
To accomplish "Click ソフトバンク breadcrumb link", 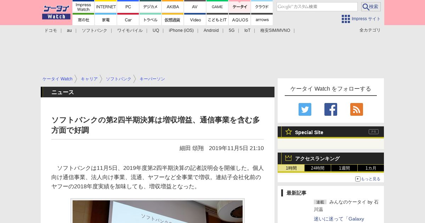I will click(x=119, y=79).
